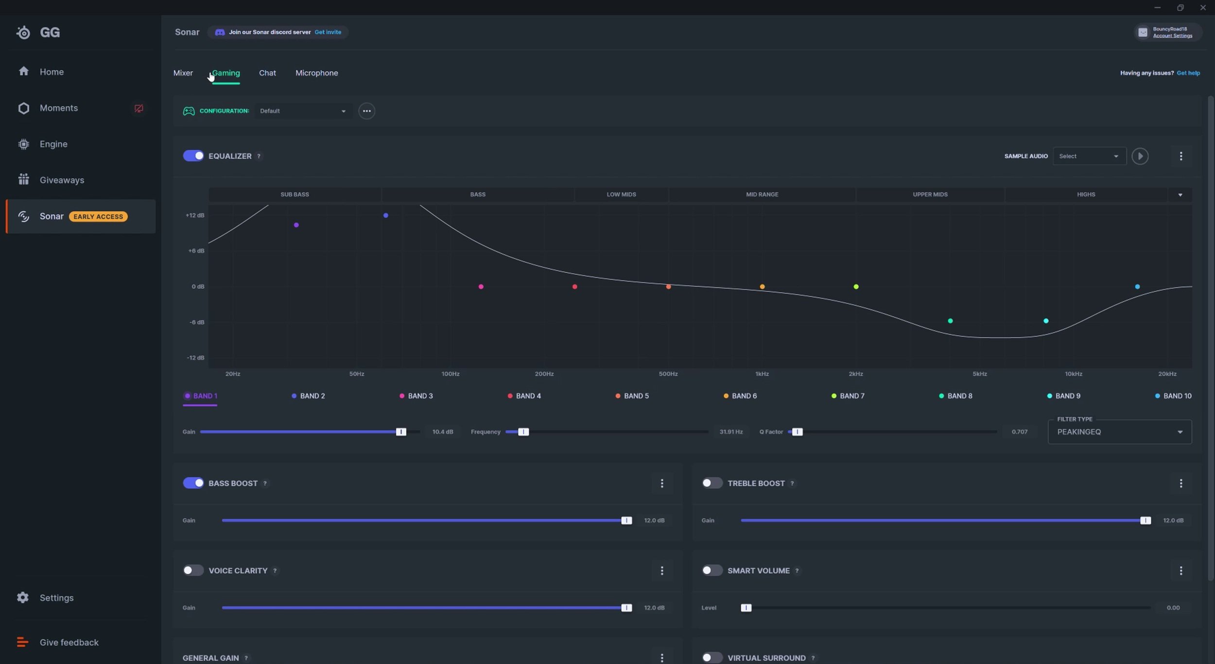Viewport: 1215px width, 664px height.
Task: Disable the Equalizer toggle
Action: [193, 156]
